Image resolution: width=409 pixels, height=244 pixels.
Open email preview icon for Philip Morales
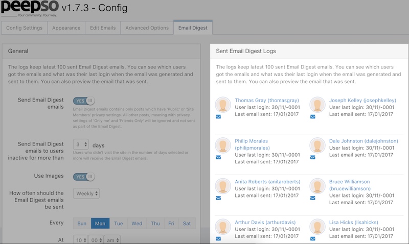click(x=218, y=157)
